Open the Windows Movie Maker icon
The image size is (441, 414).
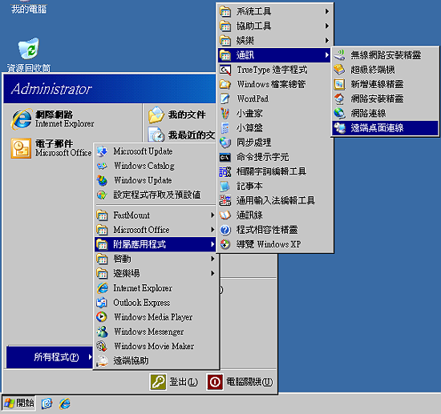[102, 346]
